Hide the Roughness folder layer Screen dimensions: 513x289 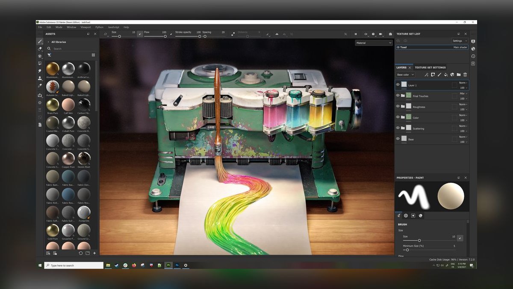coord(398,106)
